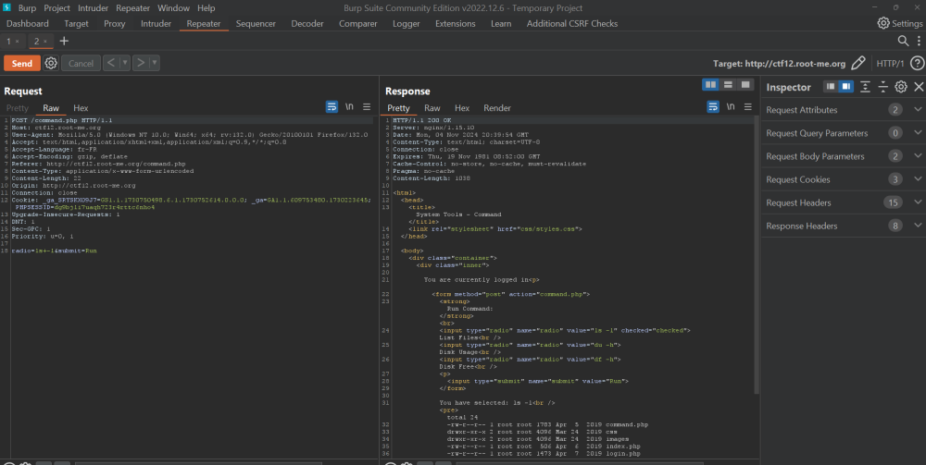Close the Inspector panel with the X
The image size is (926, 465).
918,87
